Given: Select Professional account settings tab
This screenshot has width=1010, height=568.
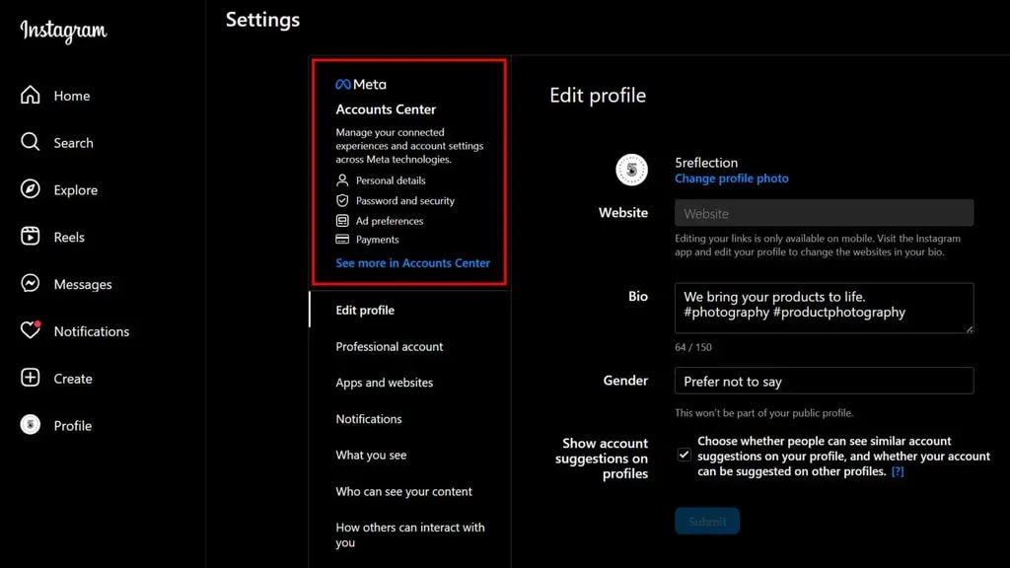Looking at the screenshot, I should point(389,346).
